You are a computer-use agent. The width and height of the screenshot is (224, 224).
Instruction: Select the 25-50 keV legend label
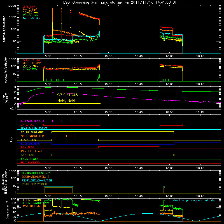click(x=31, y=15)
